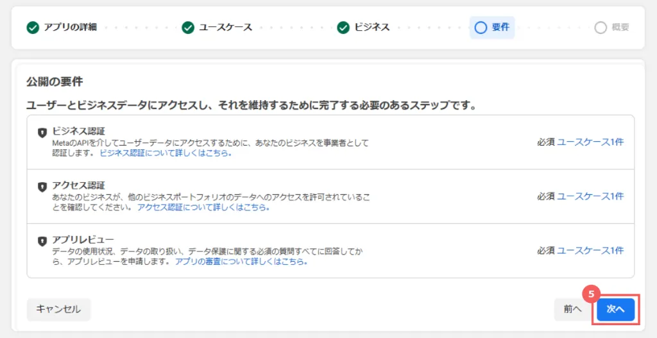Open ユースケース1件 link in アプリレビュー row

pyautogui.click(x=590, y=250)
